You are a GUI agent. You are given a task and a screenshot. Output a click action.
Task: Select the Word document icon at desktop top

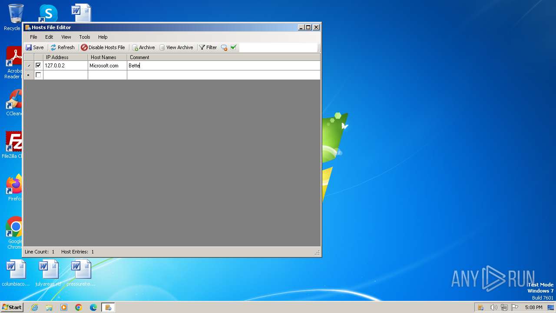81,13
